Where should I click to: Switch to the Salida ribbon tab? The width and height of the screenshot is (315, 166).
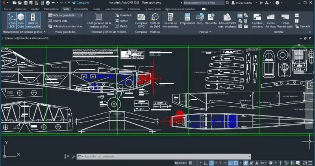point(96,9)
